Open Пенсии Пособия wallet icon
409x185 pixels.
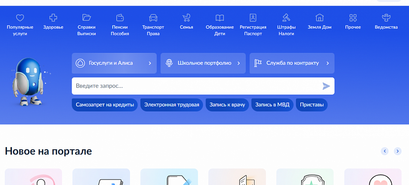[x=120, y=18]
